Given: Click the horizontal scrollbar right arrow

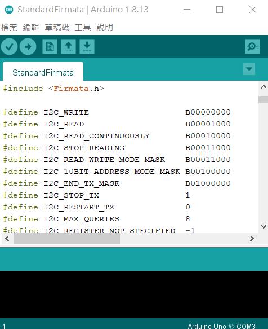Looking at the screenshot, I should tap(252, 239).
